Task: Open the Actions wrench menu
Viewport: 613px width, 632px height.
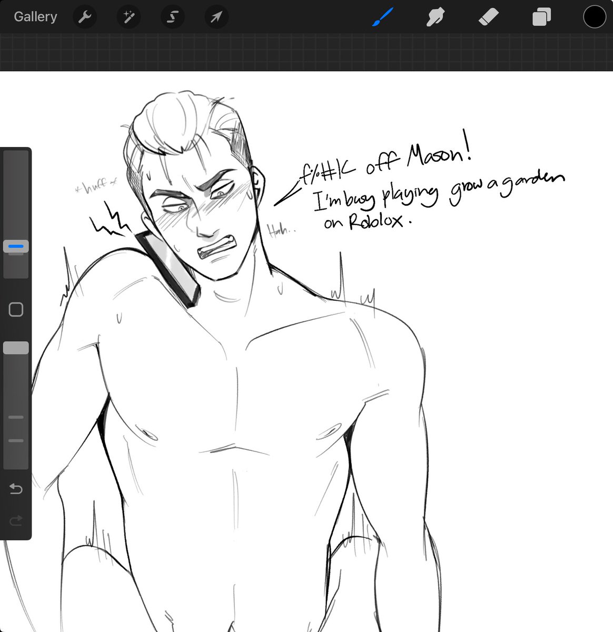Action: point(84,17)
